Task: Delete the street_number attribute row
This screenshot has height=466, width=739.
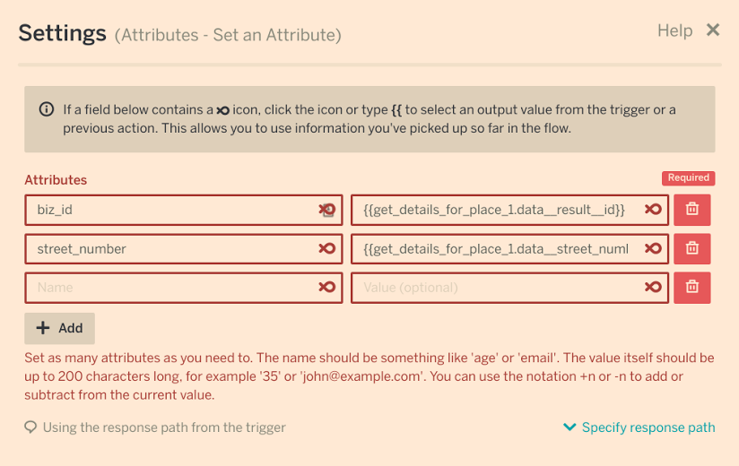Action: click(692, 248)
